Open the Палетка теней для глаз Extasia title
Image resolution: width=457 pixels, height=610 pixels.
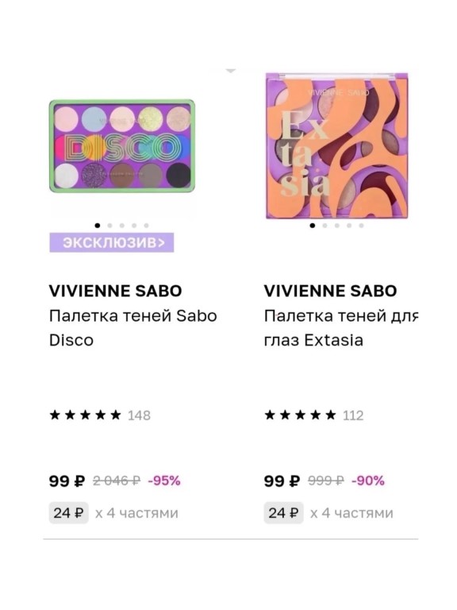pyautogui.click(x=341, y=328)
